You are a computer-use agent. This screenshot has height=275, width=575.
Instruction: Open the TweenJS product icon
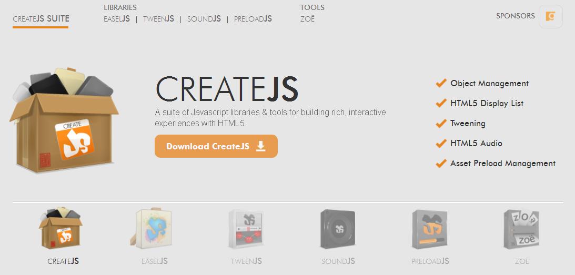click(x=246, y=229)
